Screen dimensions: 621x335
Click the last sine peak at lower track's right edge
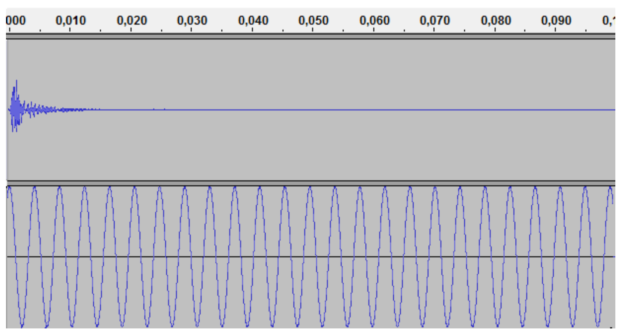point(610,188)
